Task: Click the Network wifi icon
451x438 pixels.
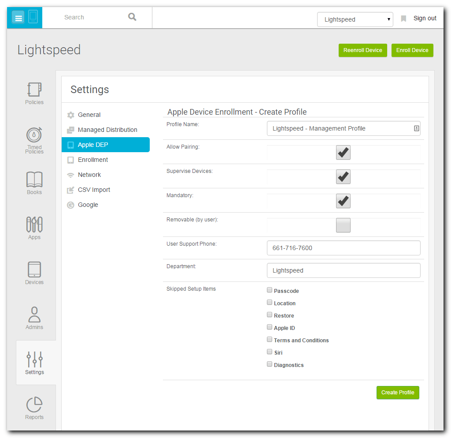Action: tap(70, 175)
